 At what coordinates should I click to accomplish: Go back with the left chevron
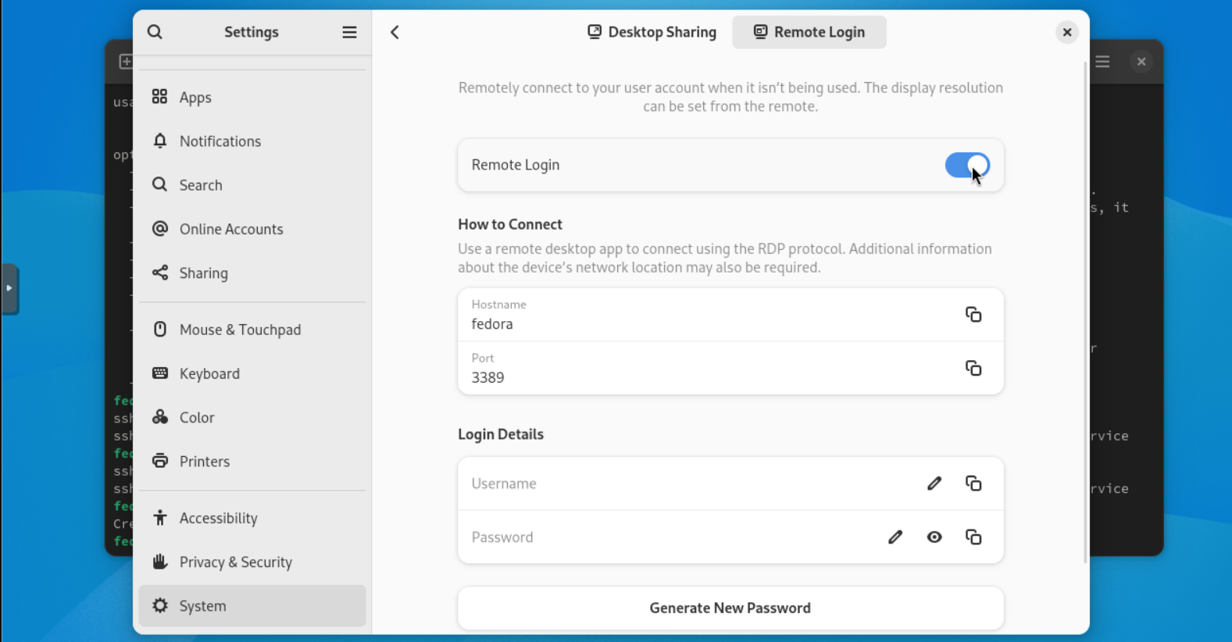(x=395, y=32)
